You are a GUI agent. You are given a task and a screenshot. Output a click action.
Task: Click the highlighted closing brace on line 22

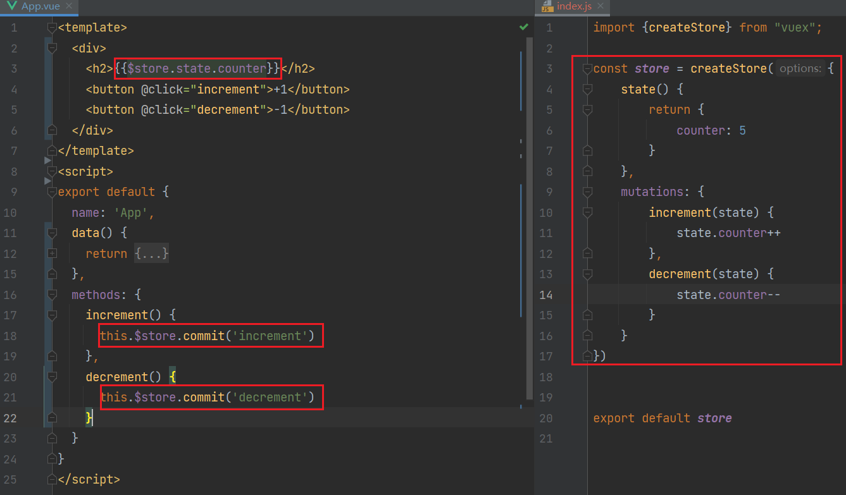89,418
